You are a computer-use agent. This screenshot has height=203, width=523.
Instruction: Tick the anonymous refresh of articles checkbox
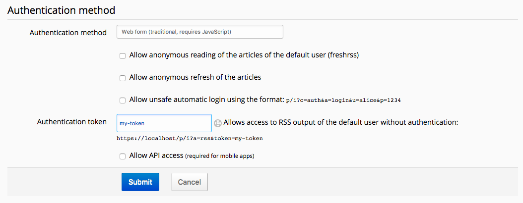(123, 78)
